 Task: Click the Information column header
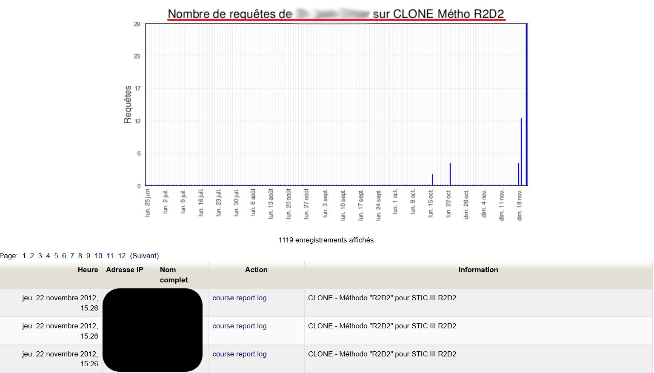tap(478, 270)
